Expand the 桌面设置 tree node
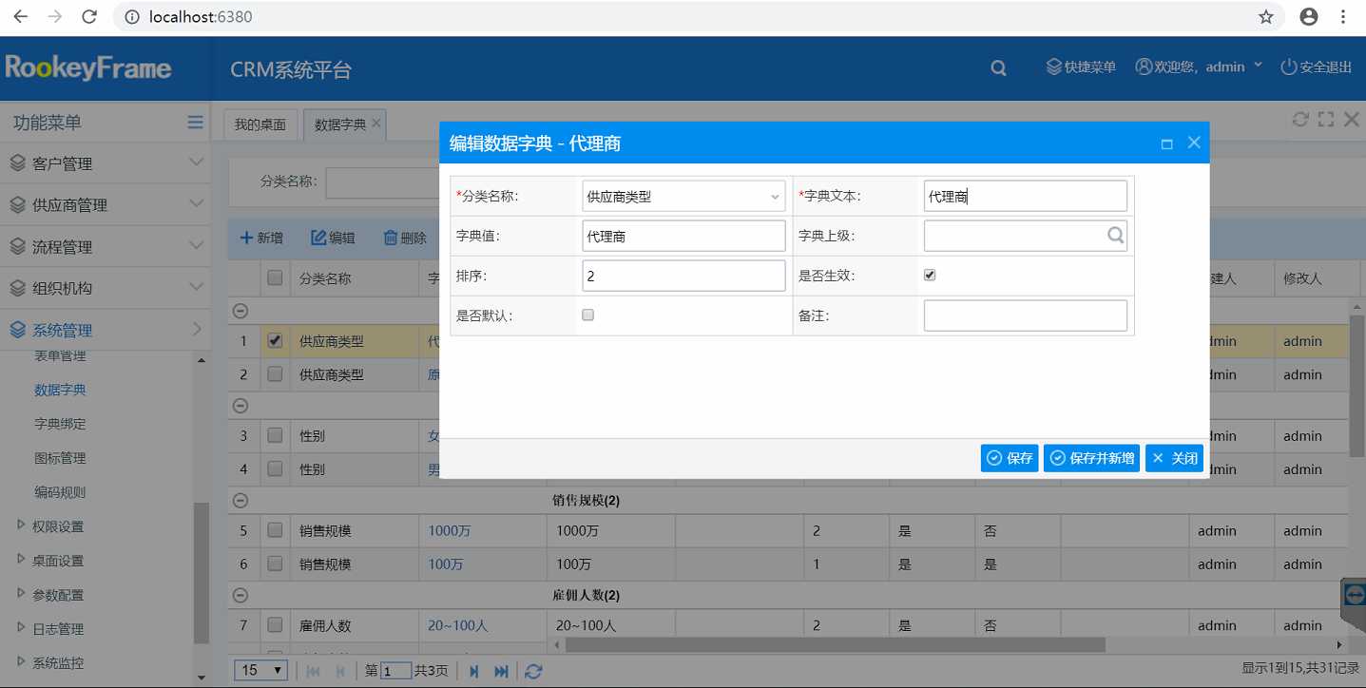This screenshot has width=1366, height=688. coord(22,560)
